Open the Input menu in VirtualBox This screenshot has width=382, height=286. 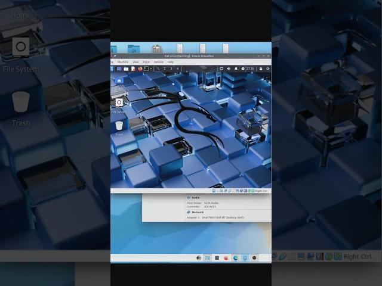pyautogui.click(x=146, y=62)
